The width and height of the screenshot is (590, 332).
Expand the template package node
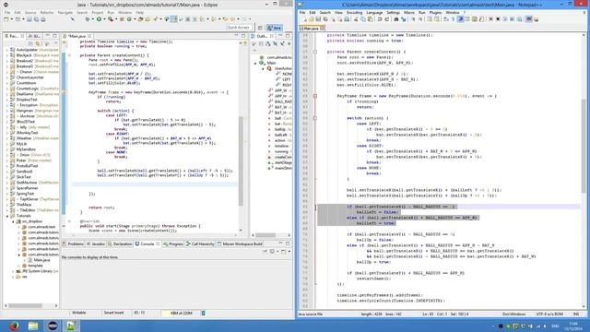pos(19,266)
